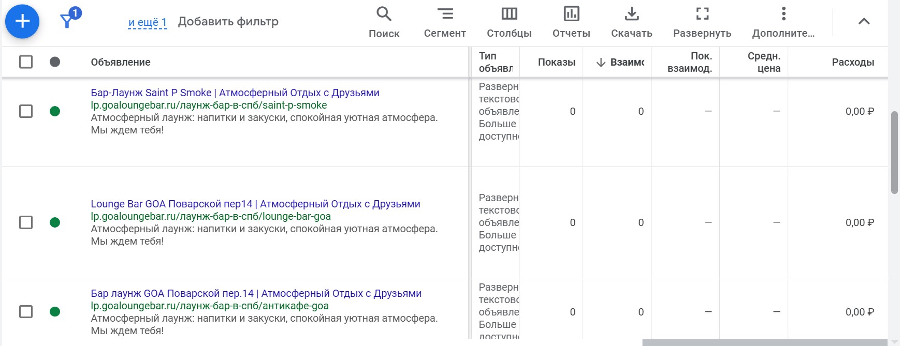This screenshot has height=346, width=900.
Task: Click the 0,00 ₽ cost for Бар лаунж GOA
Action: coord(860,312)
